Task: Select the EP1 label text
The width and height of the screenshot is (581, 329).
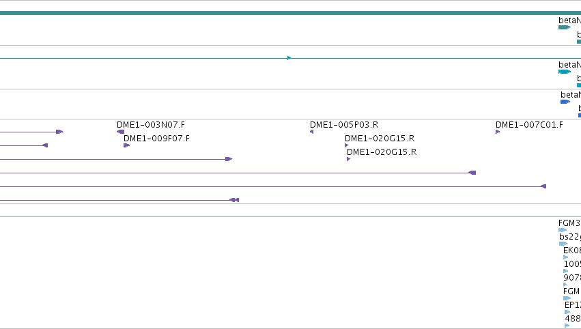Action: click(573, 305)
